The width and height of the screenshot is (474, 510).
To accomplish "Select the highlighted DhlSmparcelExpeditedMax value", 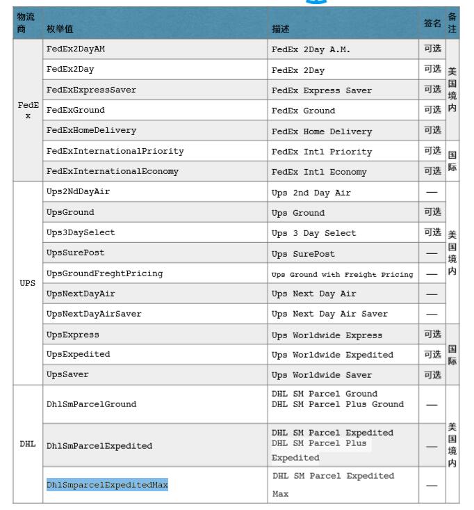I will tap(107, 485).
